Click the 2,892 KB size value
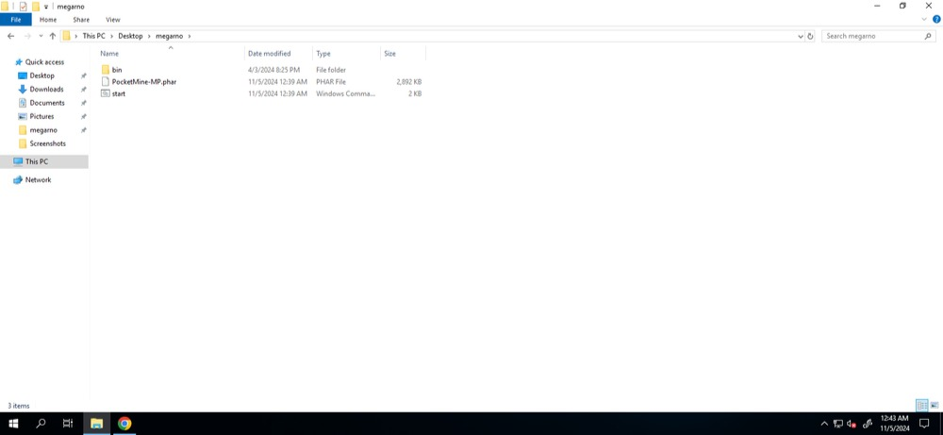The image size is (943, 435). (409, 82)
